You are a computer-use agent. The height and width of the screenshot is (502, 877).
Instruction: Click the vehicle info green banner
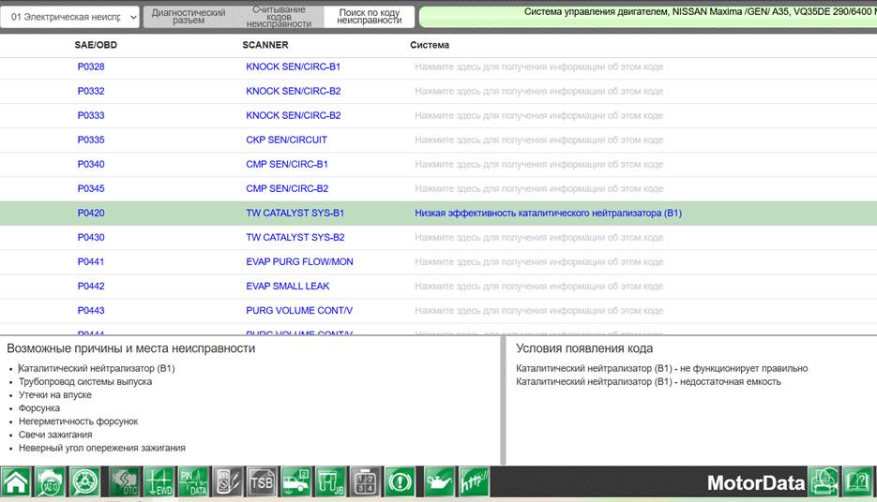[648, 17]
